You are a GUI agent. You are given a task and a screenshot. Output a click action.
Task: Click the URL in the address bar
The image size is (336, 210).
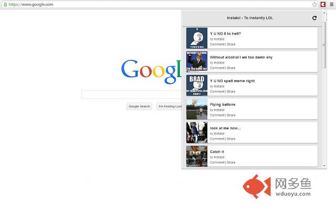tap(31, 4)
